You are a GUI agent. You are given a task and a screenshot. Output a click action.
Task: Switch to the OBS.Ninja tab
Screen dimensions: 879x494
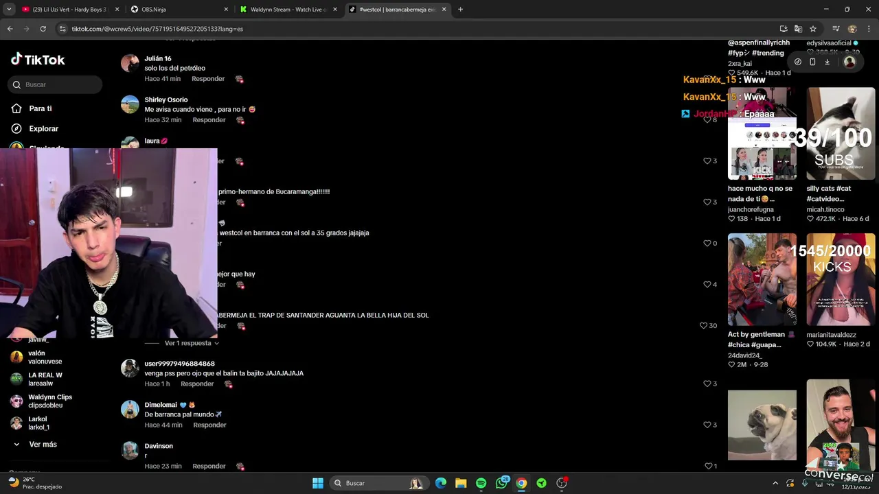click(179, 10)
